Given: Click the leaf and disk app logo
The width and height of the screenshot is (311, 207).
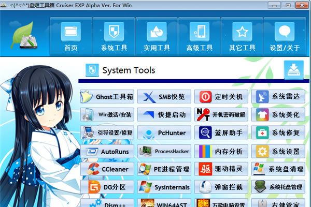Looking at the screenshot, I should [x=24, y=36].
